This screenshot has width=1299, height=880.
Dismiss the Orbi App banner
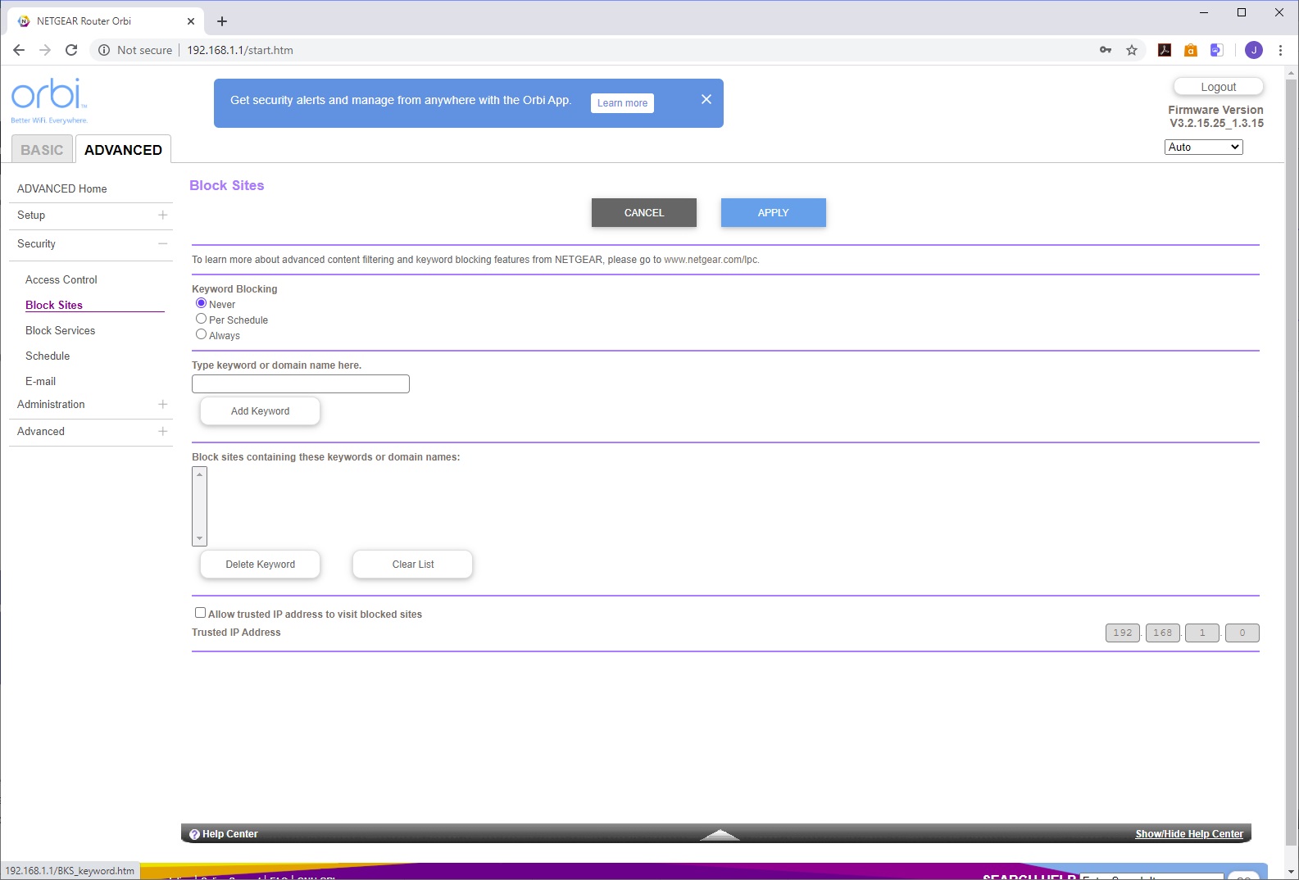[x=706, y=99]
